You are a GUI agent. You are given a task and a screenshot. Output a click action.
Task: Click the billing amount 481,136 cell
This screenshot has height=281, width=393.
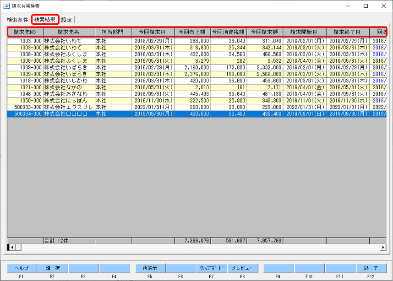pos(265,94)
